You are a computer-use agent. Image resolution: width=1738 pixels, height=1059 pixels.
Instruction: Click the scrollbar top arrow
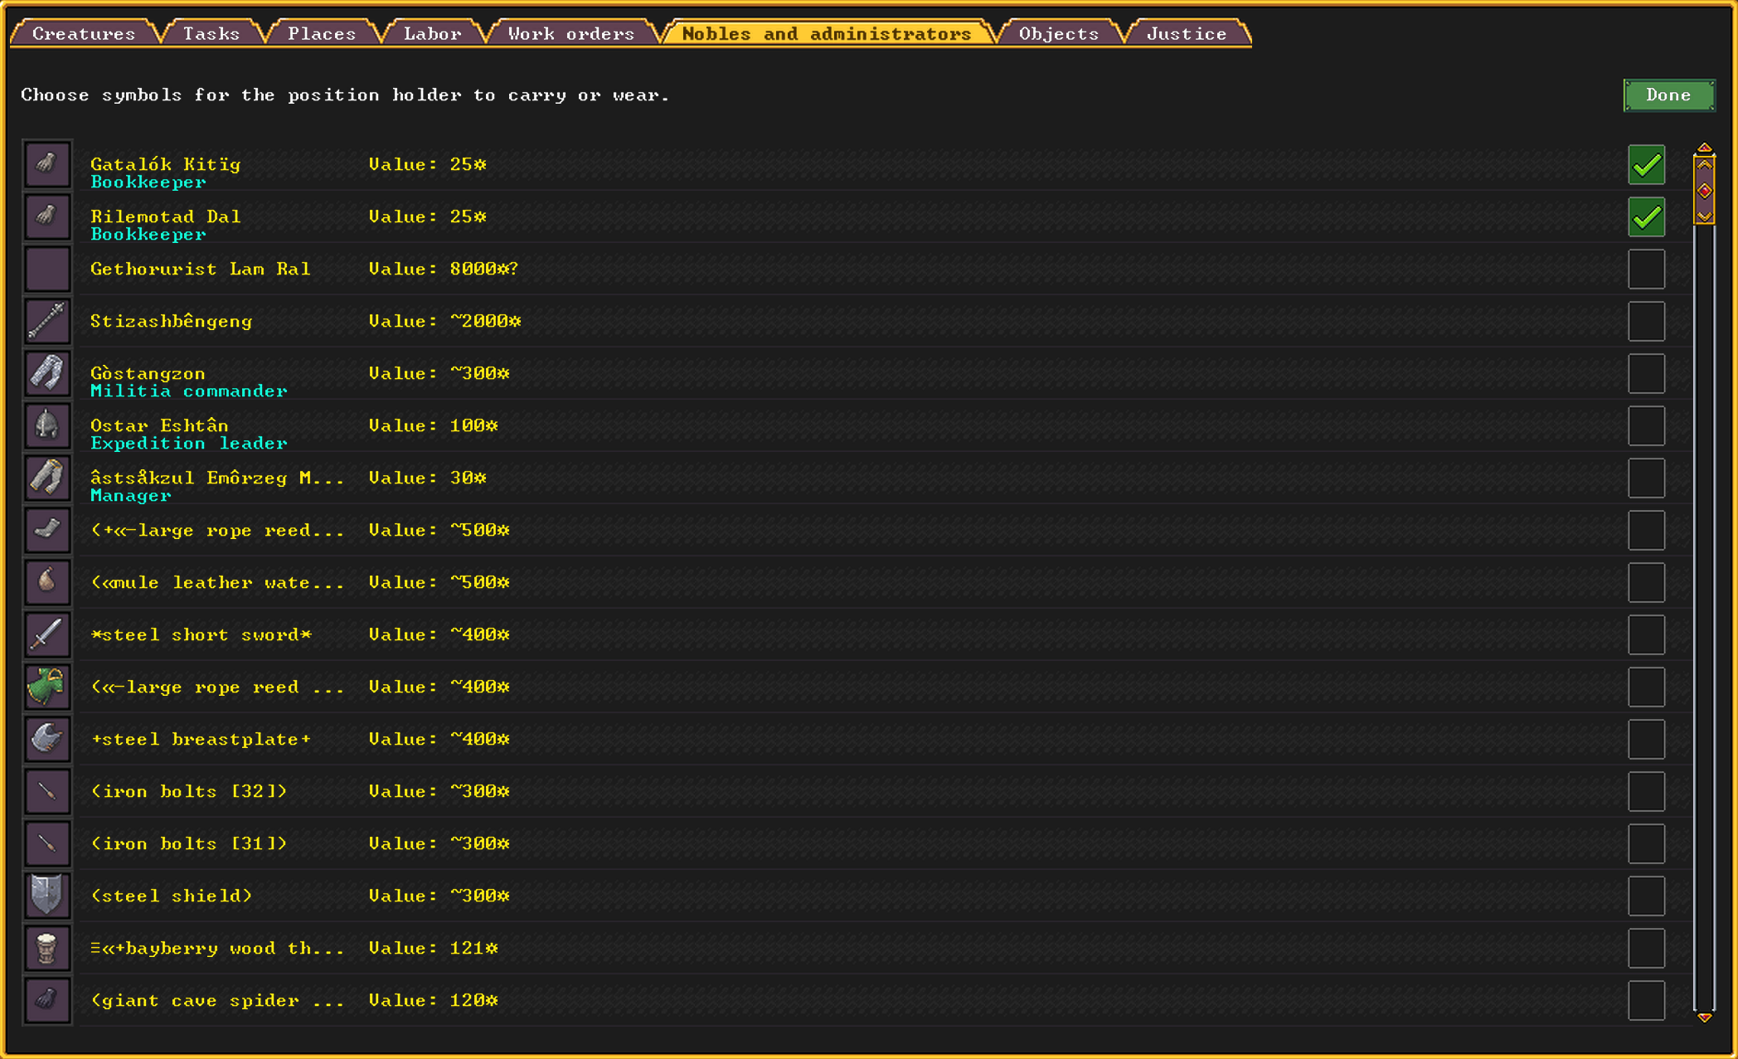pos(1704,148)
